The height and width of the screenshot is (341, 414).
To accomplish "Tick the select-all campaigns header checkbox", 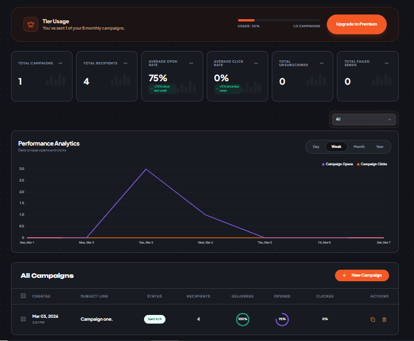I will tap(23, 296).
